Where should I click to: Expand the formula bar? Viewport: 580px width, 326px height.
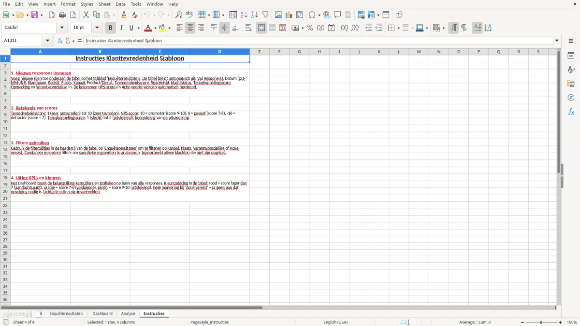[x=557, y=41]
